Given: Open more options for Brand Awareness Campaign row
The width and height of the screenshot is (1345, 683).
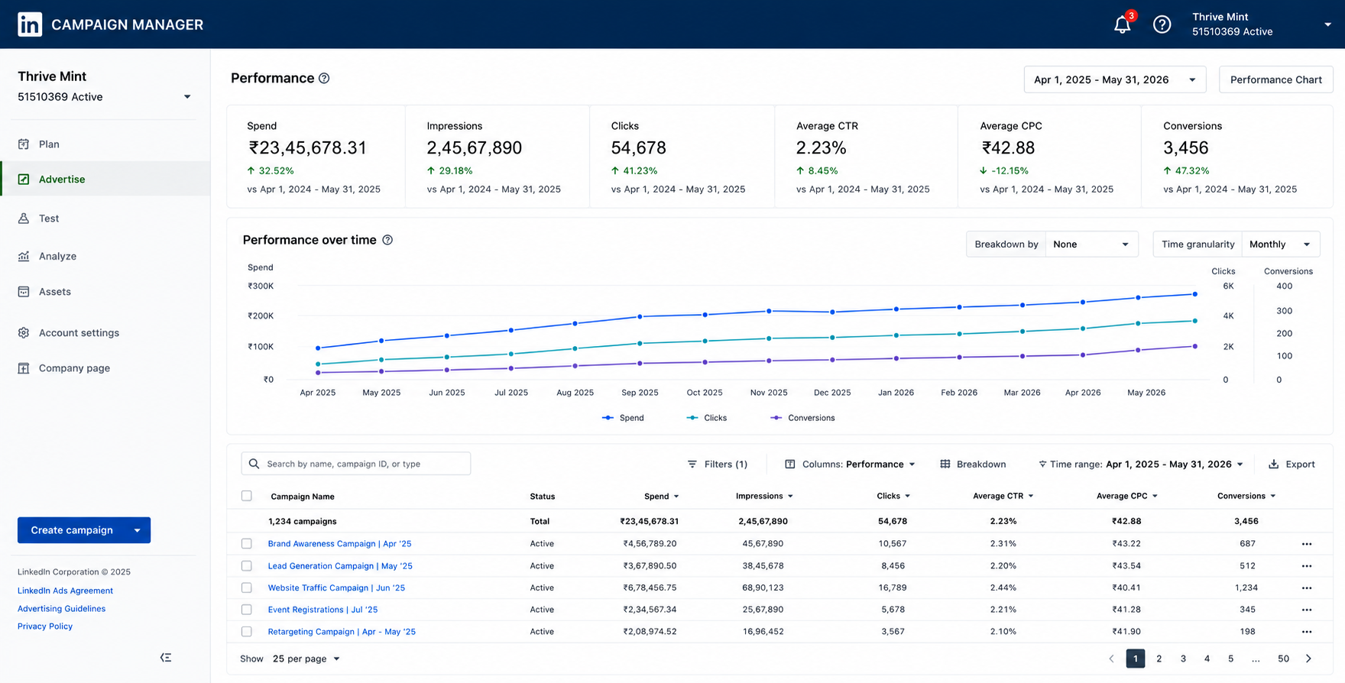Looking at the screenshot, I should tap(1307, 544).
